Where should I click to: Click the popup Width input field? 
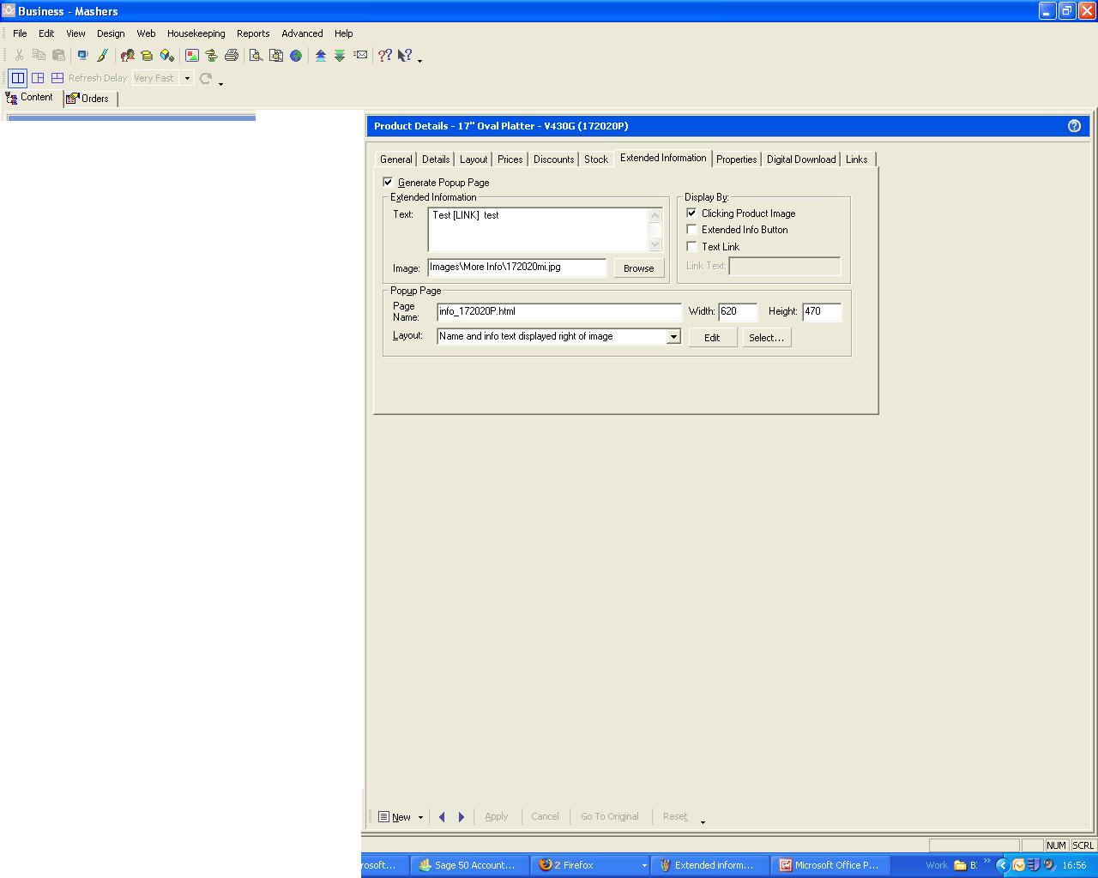coord(738,312)
